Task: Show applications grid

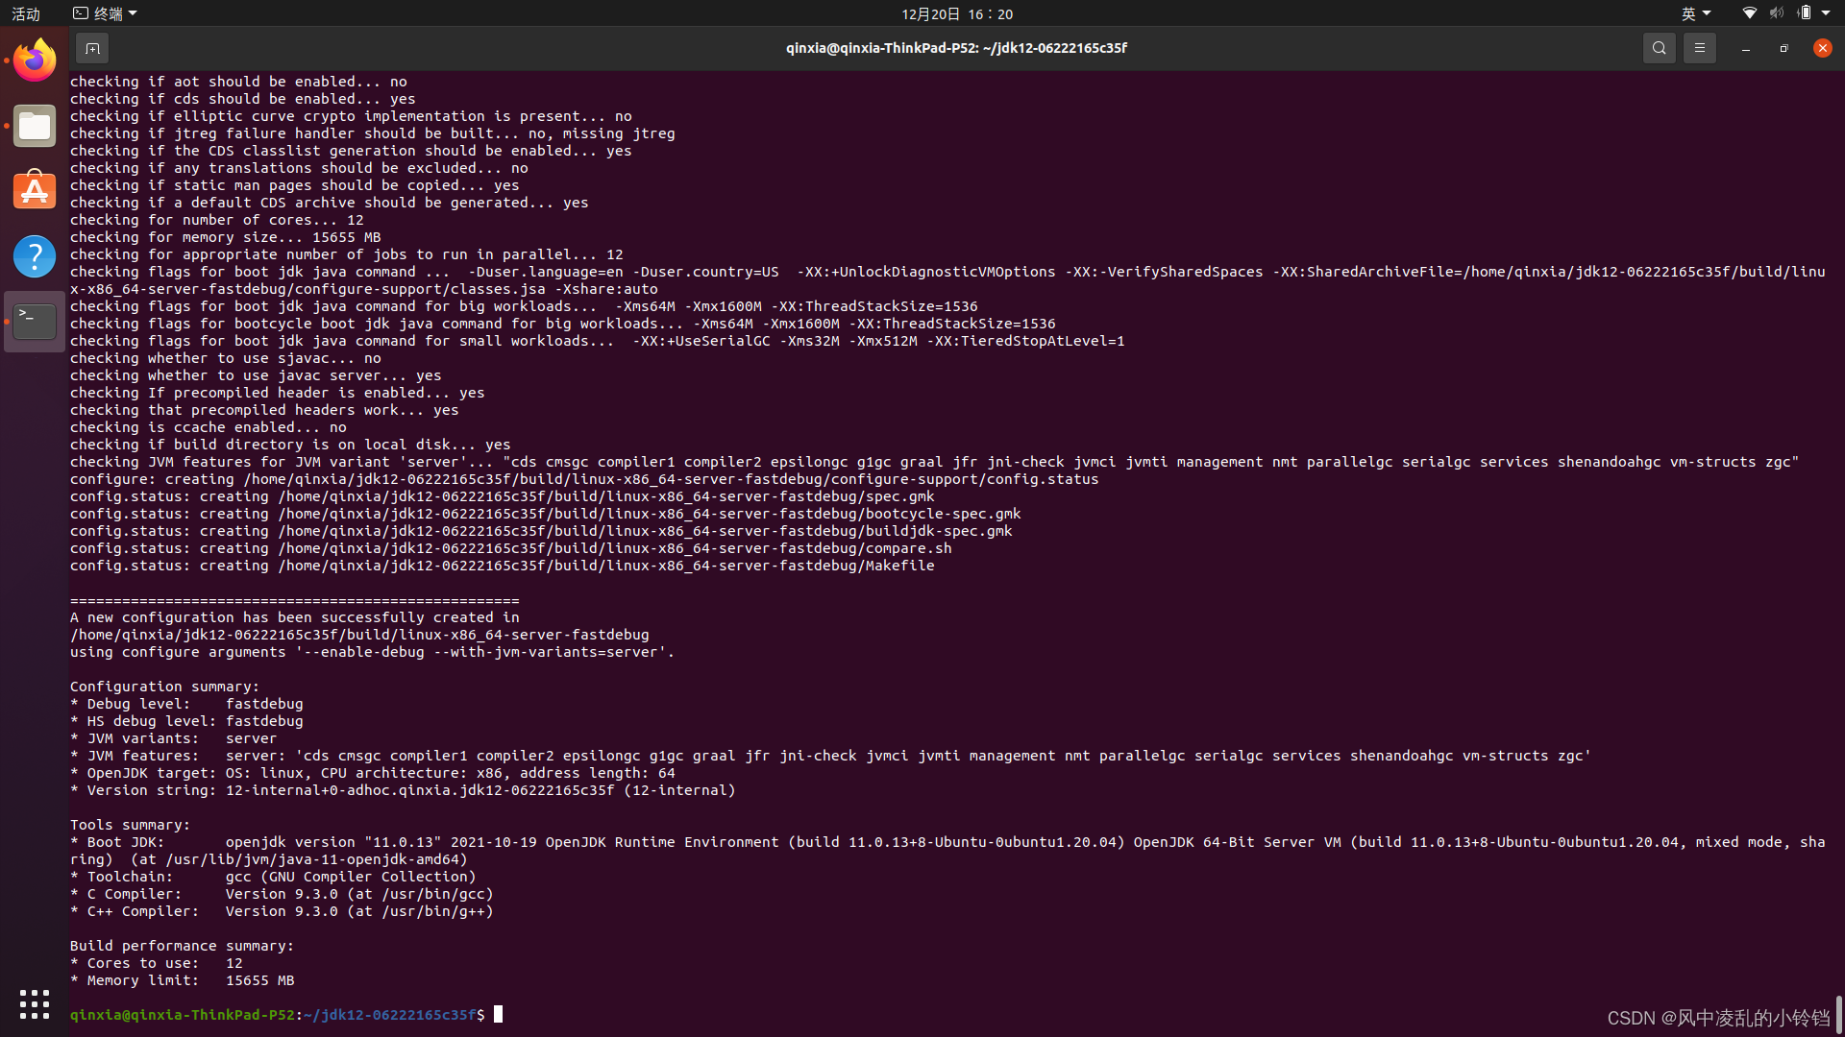Action: click(35, 1004)
